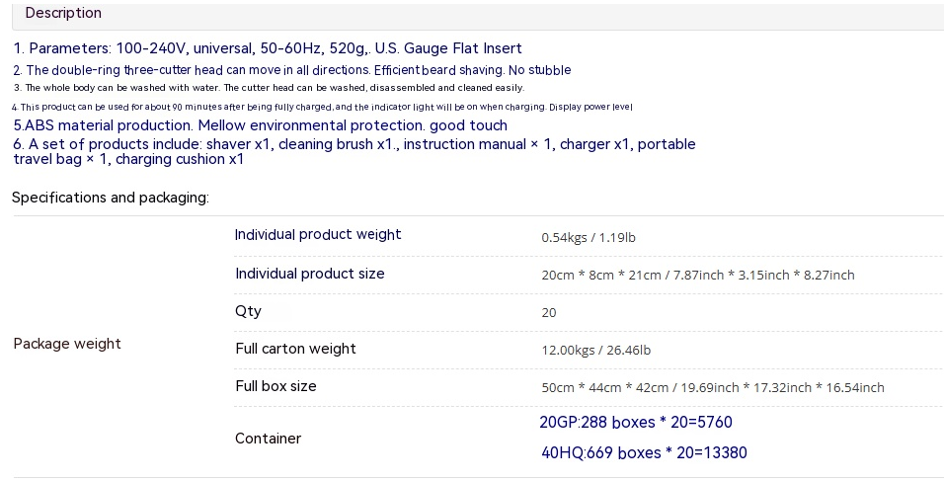Click the Specifications and packaging heading
Image resolution: width=944 pixels, height=481 pixels.
111,198
